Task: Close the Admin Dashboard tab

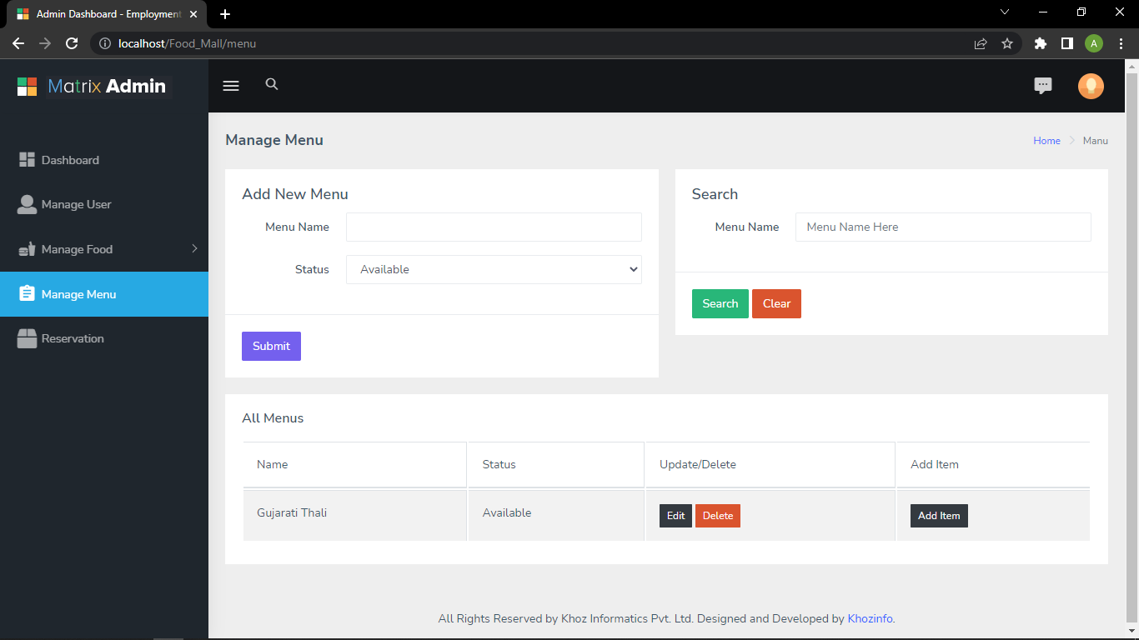Action: [193, 14]
